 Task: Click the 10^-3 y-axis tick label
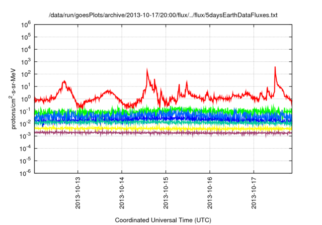coord(26,136)
